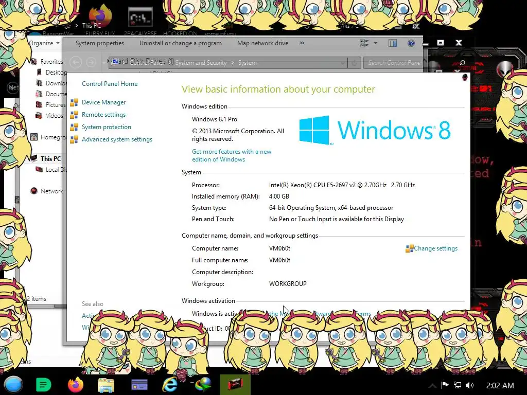Image resolution: width=527 pixels, height=395 pixels.
Task: Open the Organize dropdown in Explorer
Action: click(44, 43)
